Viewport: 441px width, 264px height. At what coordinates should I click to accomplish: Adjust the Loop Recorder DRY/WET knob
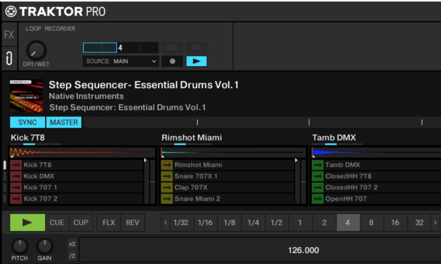(36, 51)
